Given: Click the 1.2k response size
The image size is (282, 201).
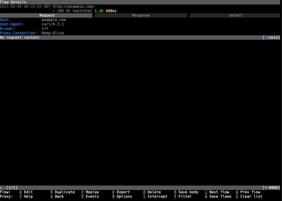Looking at the screenshot, I should tap(99, 11).
